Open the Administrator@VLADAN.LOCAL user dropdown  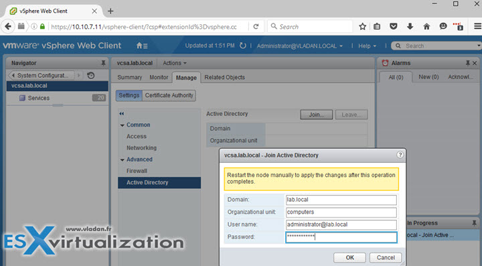299,46
